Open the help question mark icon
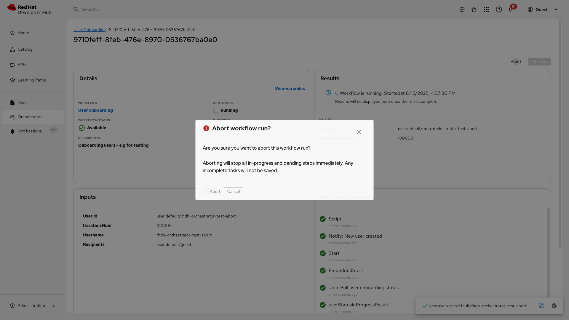 [x=499, y=9]
